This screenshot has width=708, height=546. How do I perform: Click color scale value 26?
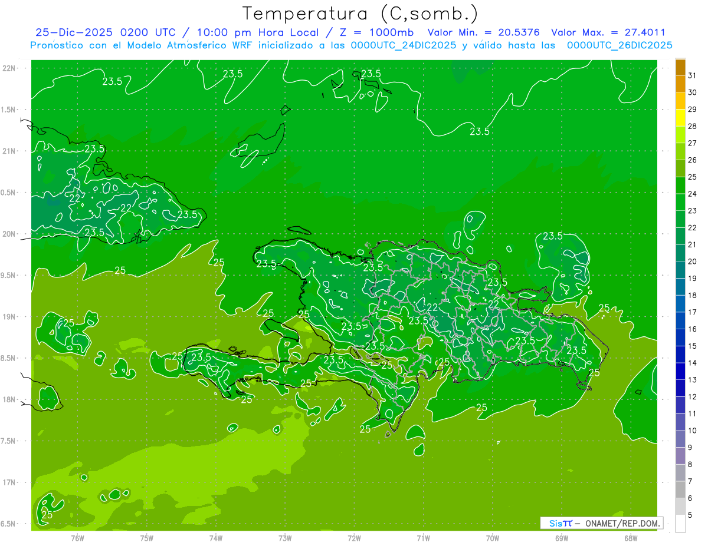tap(692, 160)
